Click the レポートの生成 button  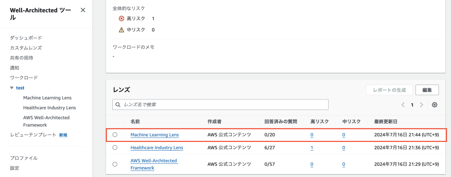(x=389, y=90)
